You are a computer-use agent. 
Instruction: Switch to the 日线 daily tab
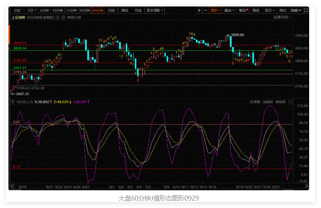(111, 10)
